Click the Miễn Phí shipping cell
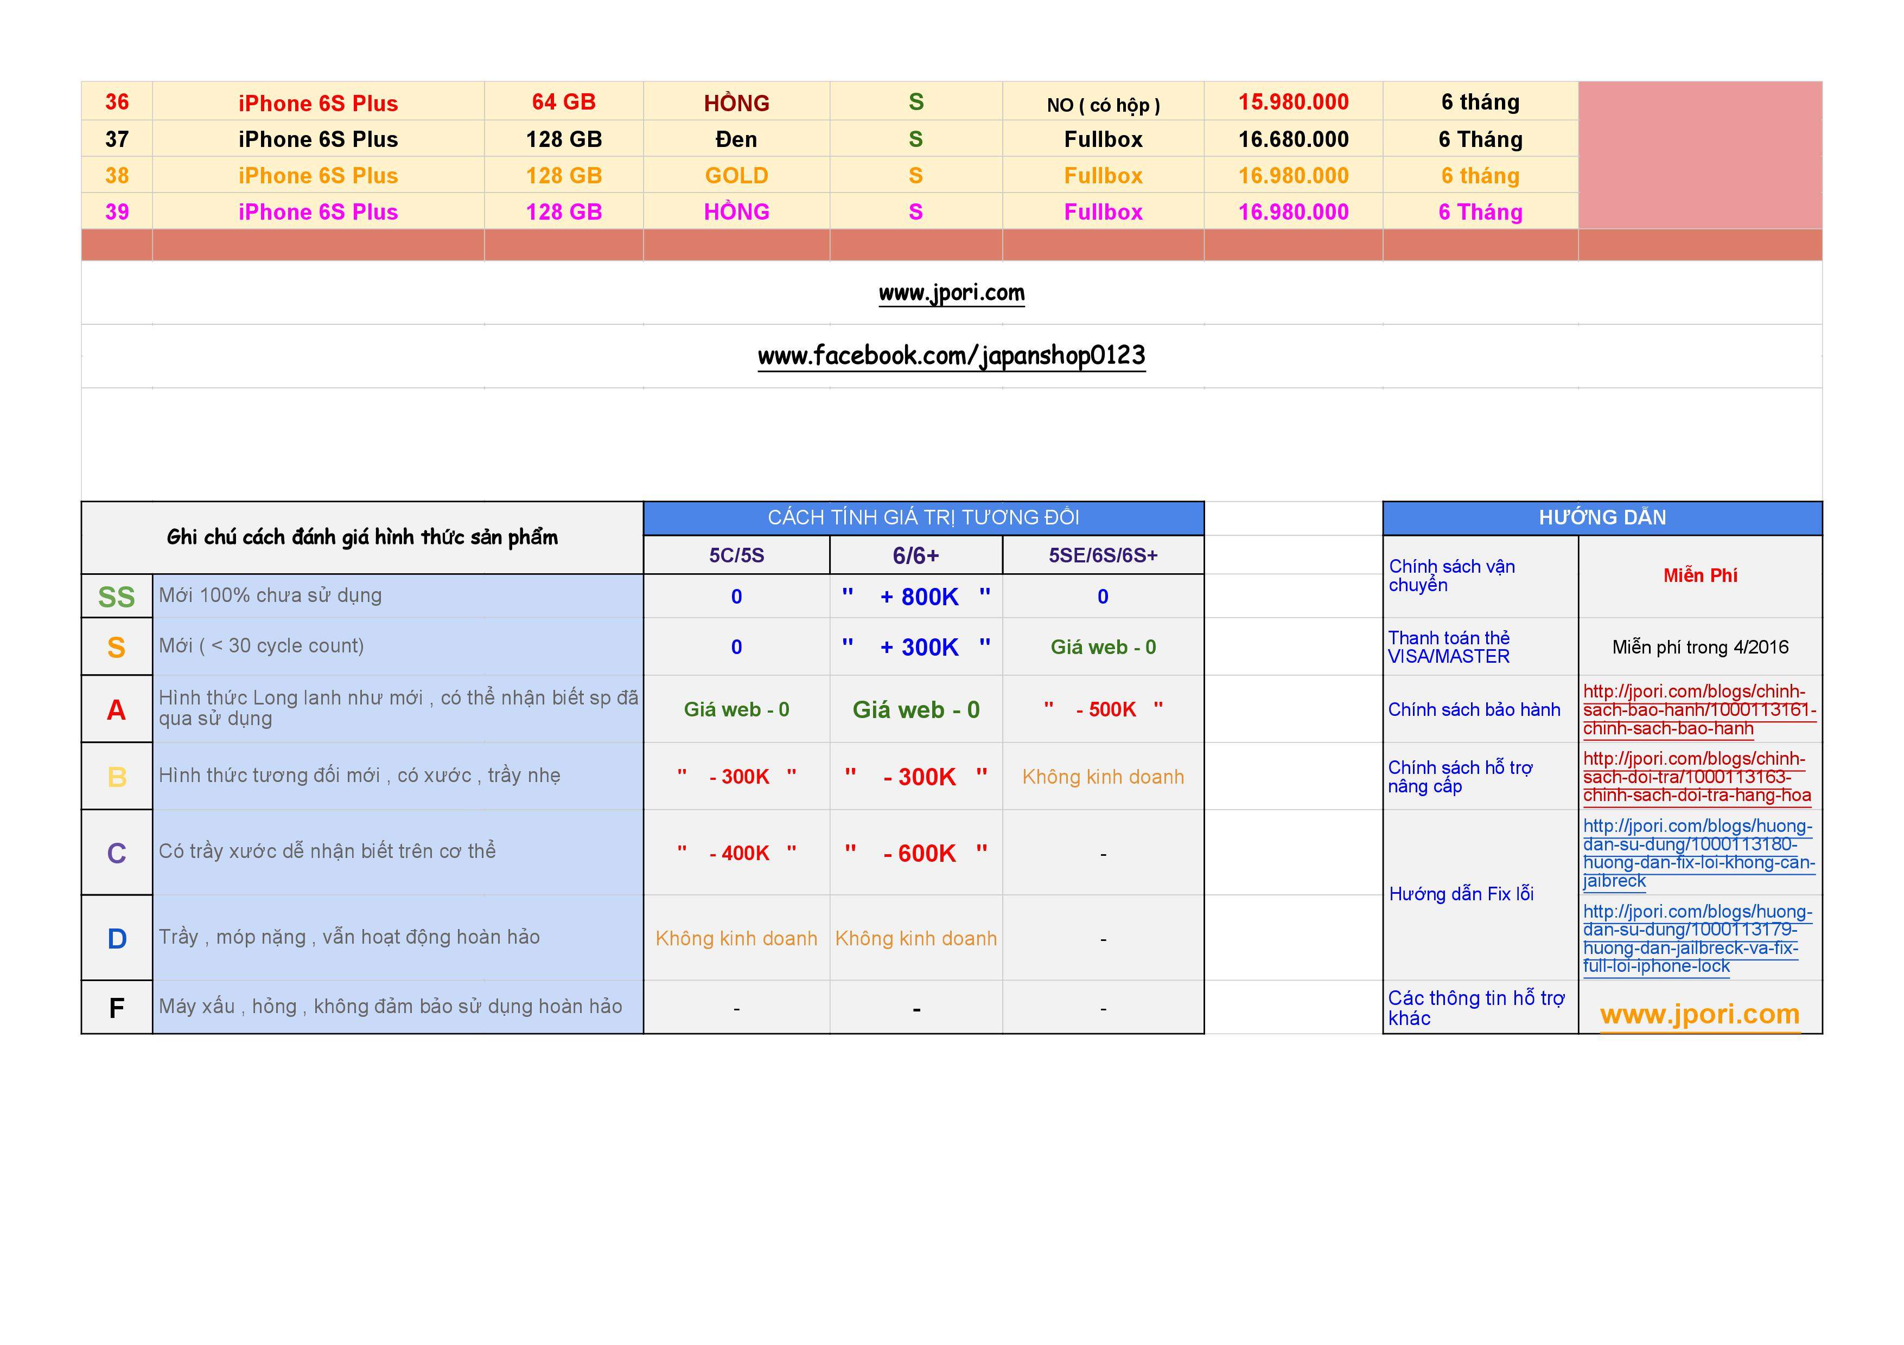 tap(1700, 576)
